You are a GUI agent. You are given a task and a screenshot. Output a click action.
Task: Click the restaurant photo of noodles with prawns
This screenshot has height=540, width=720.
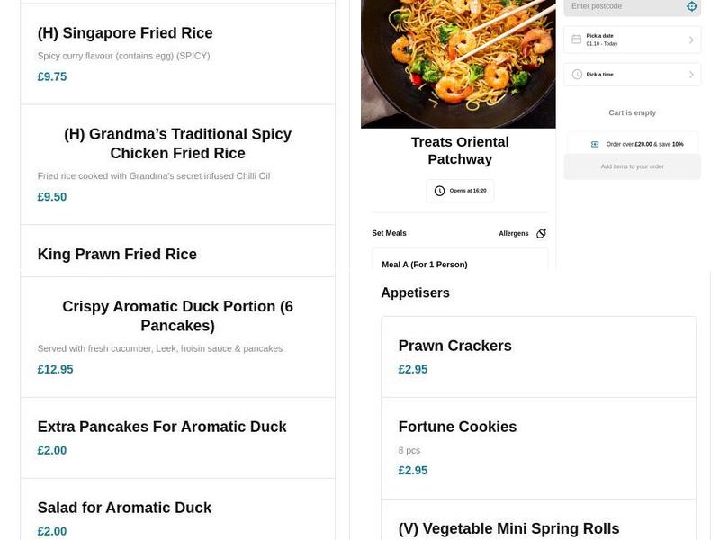pos(458,63)
